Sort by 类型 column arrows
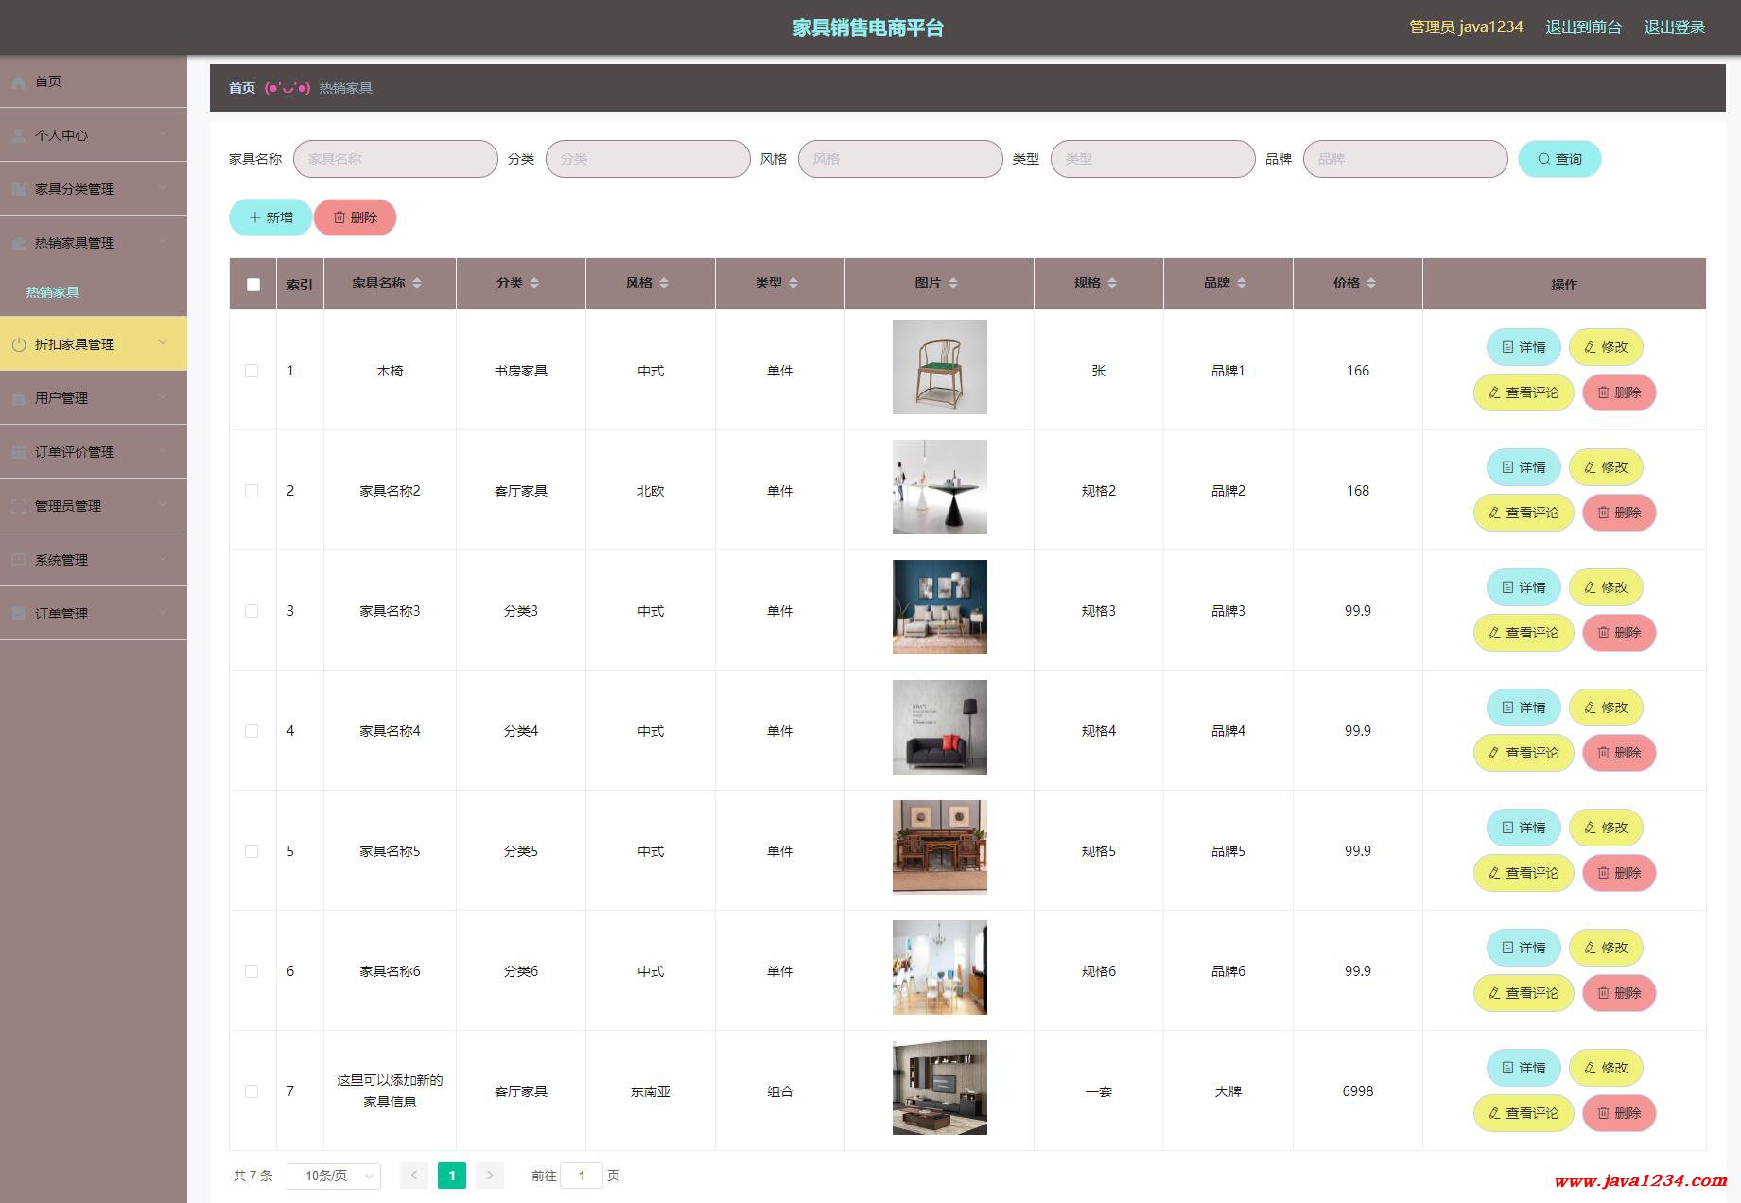The image size is (1741, 1203). (x=793, y=284)
